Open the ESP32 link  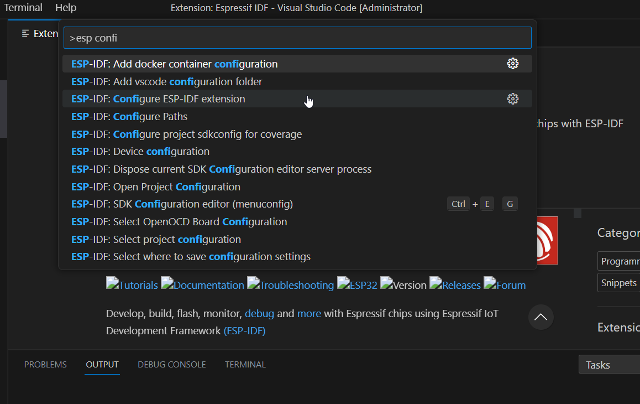pos(357,284)
